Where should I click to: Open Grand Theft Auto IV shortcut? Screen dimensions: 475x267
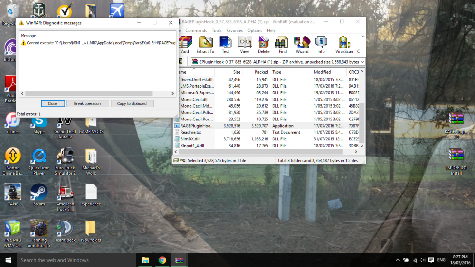pos(65,127)
